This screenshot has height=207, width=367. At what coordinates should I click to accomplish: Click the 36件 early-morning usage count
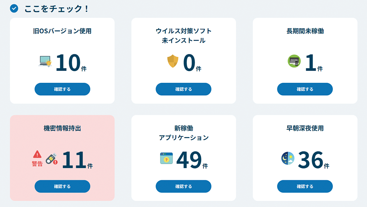tap(313, 160)
